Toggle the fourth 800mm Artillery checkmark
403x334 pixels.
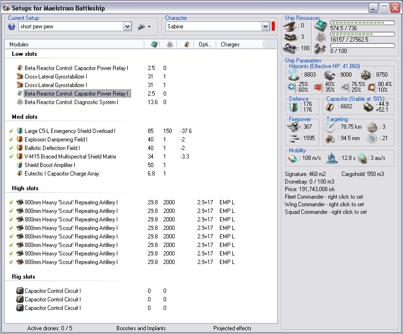click(x=11, y=228)
